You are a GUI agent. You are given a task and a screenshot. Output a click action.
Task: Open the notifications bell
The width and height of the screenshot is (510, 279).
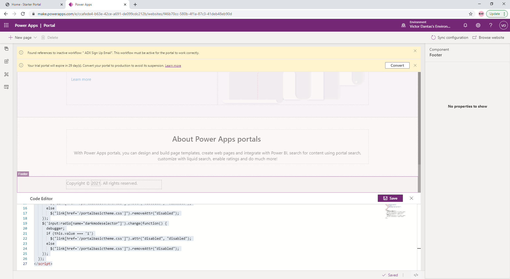coord(465,25)
